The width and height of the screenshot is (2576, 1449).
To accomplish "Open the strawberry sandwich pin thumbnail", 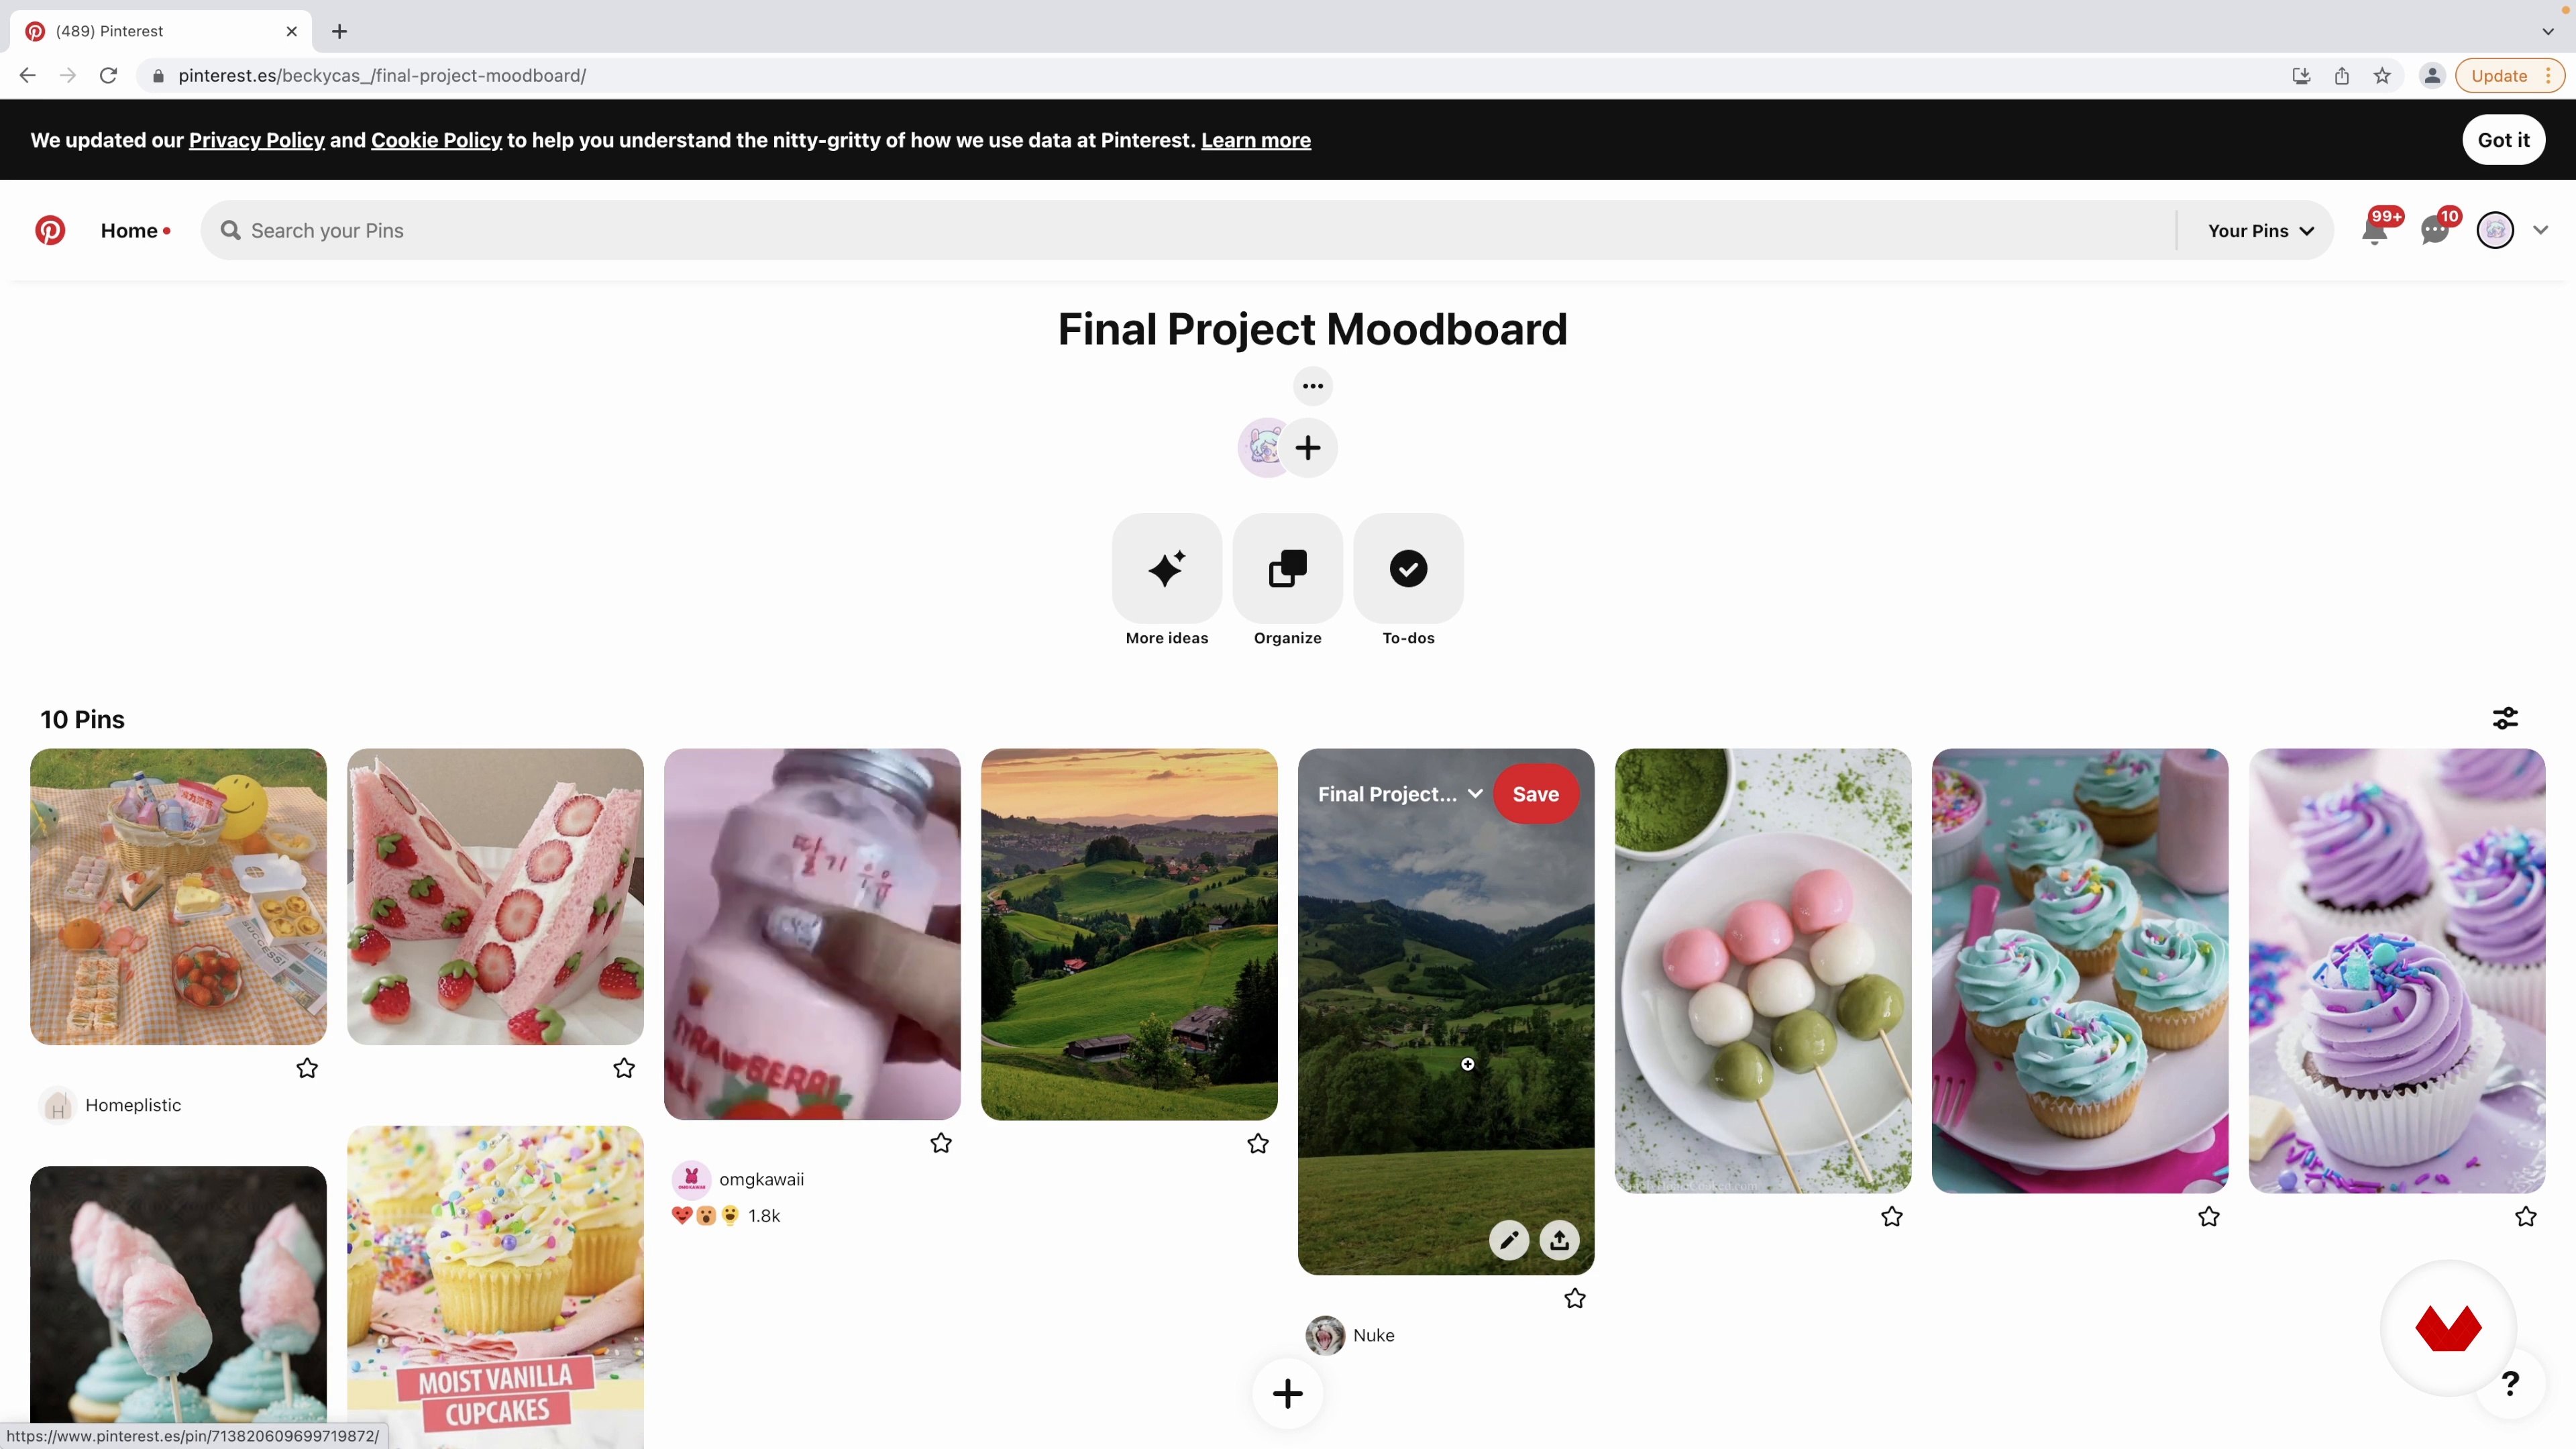I will 495,896.
